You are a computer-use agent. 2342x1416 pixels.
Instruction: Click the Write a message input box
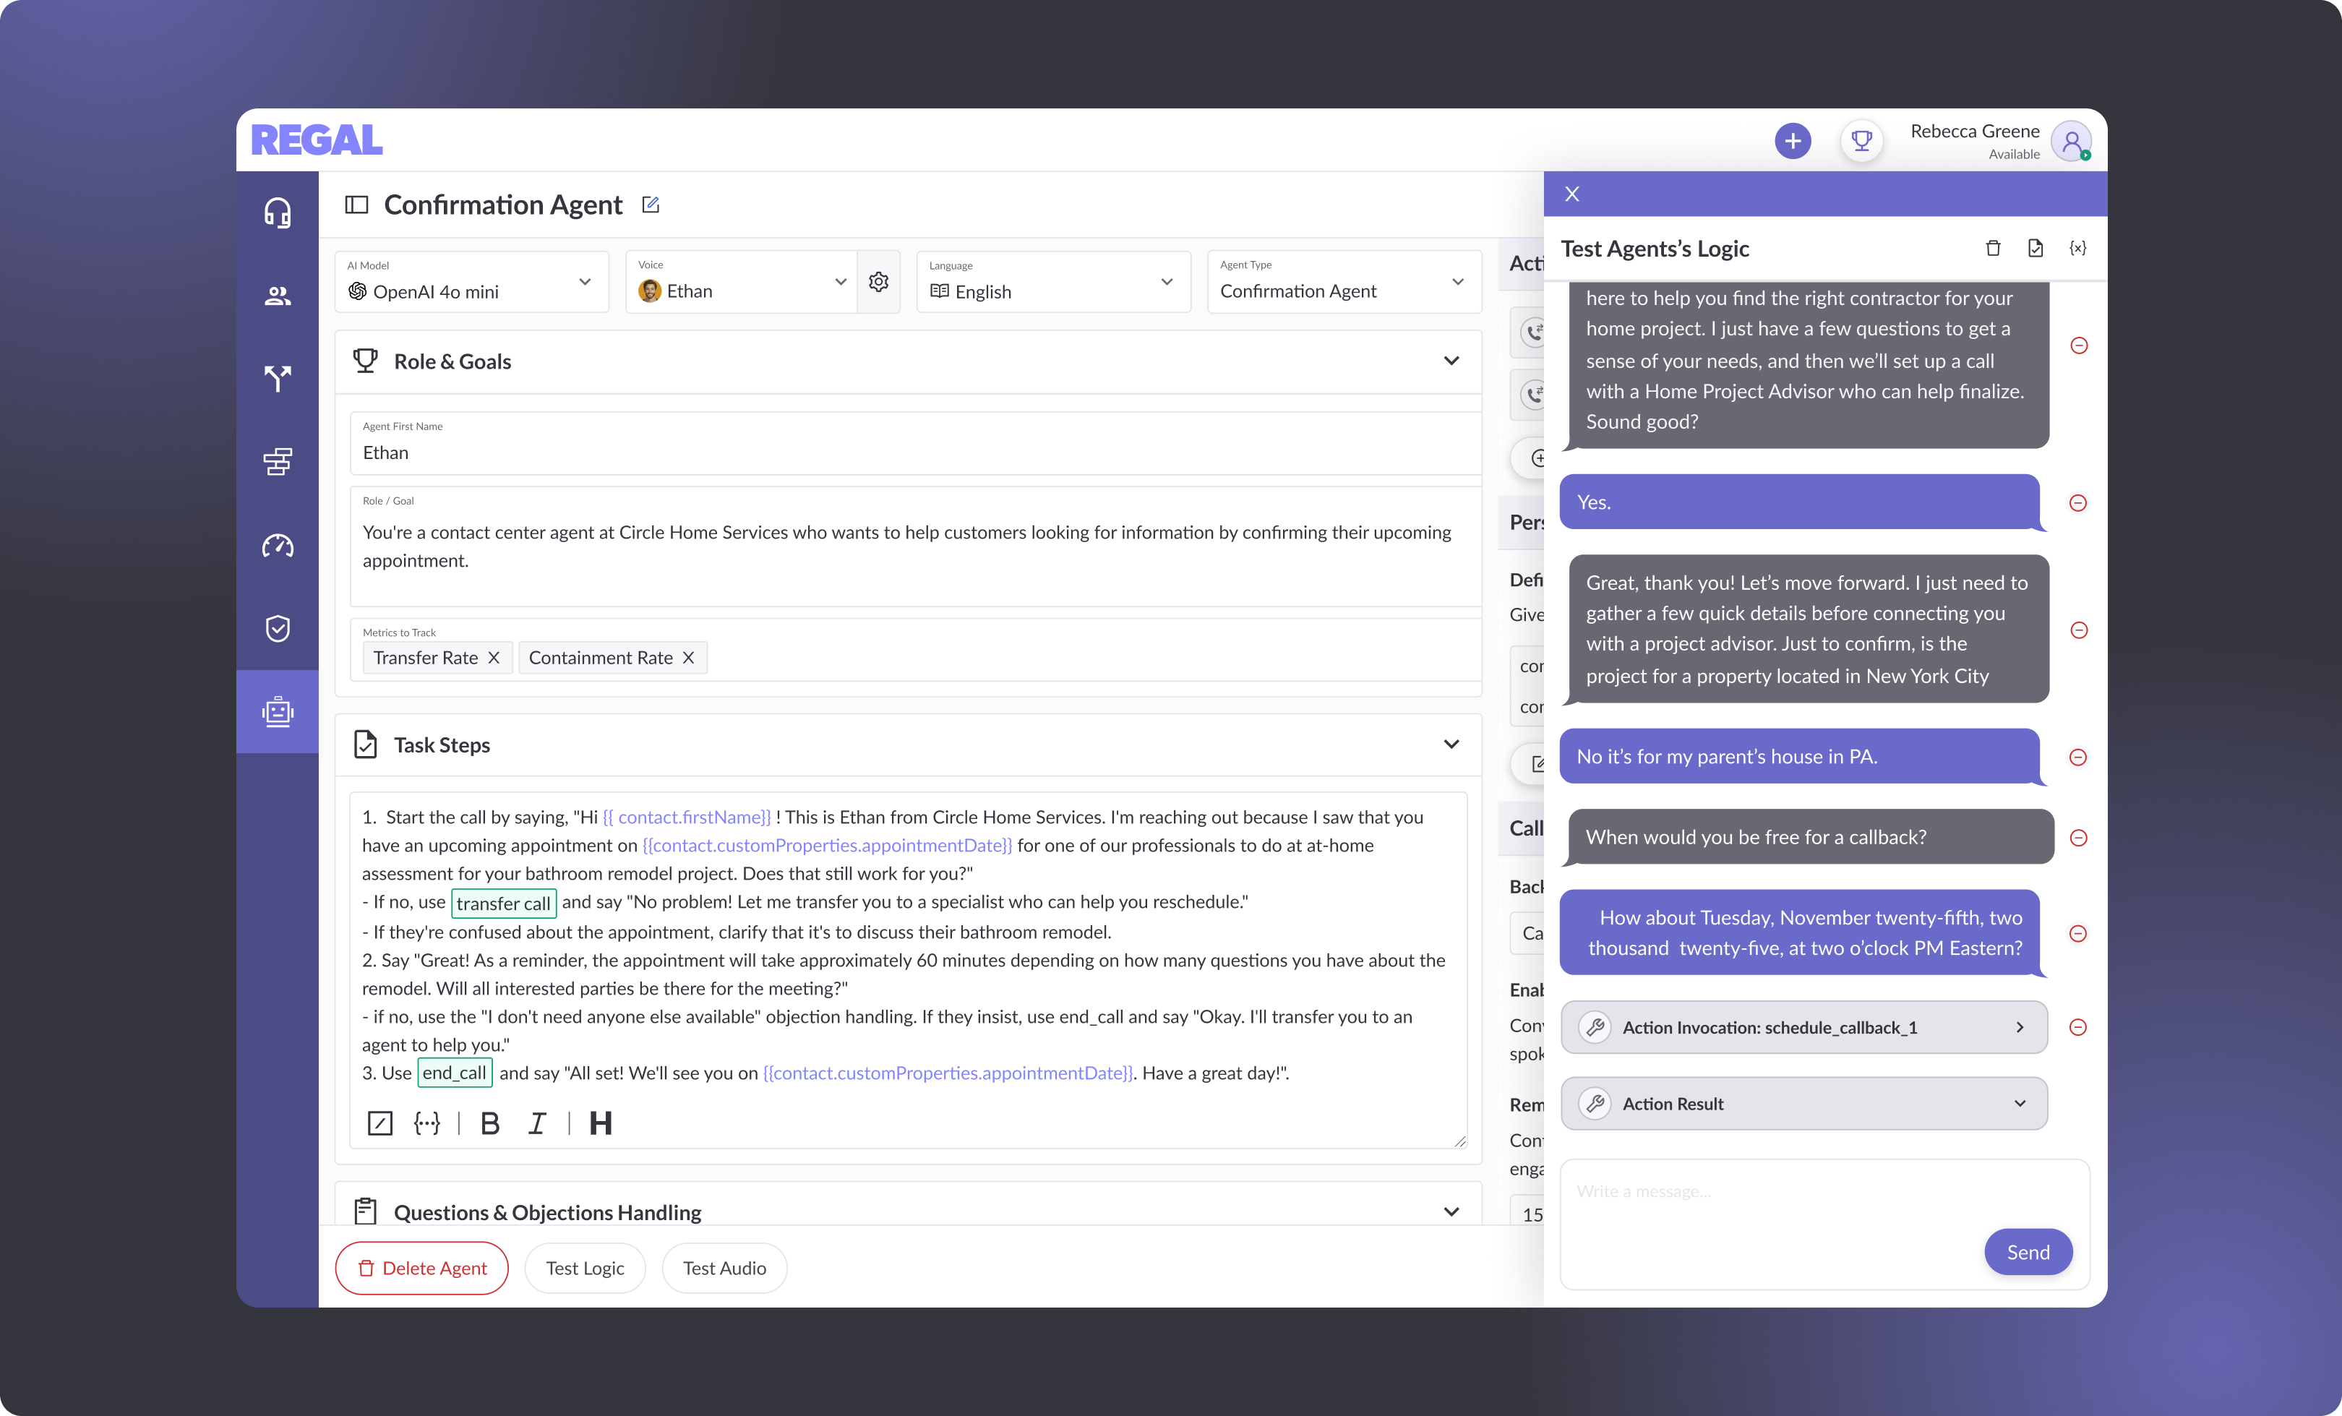click(x=1825, y=1224)
